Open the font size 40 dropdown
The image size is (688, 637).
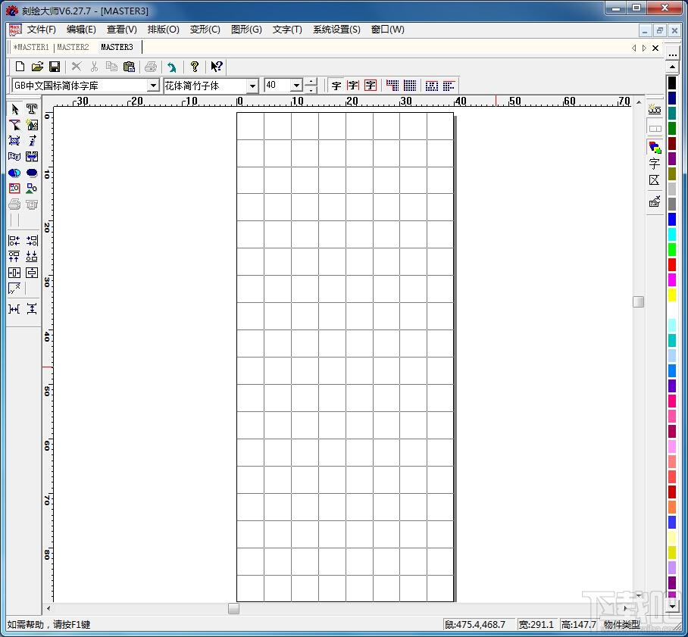coord(296,86)
